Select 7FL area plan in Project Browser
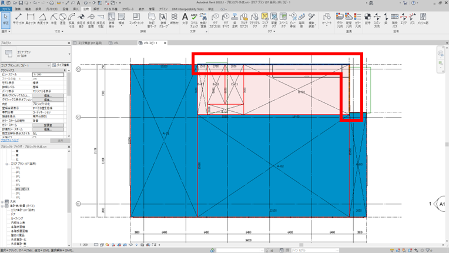 (18, 168)
